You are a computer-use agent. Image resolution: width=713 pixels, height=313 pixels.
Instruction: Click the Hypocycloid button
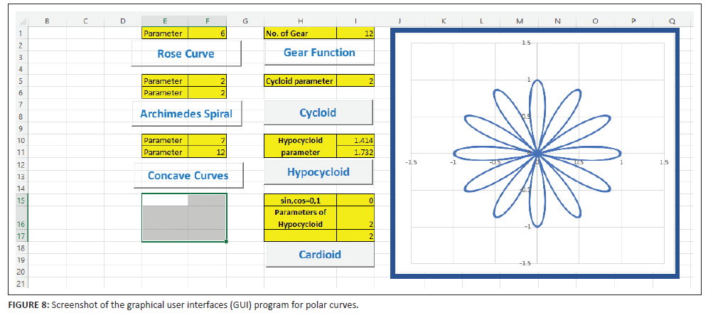click(318, 172)
